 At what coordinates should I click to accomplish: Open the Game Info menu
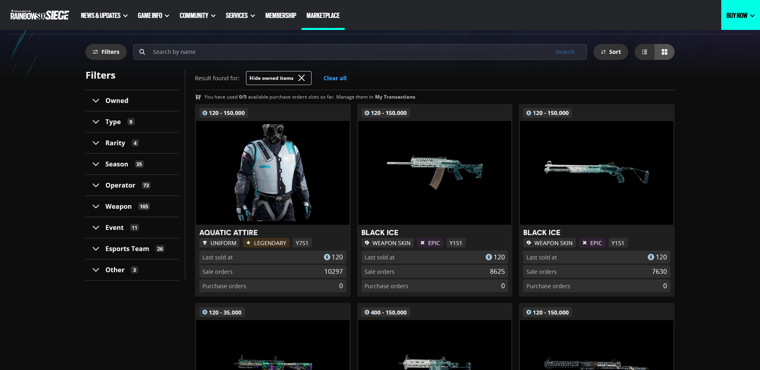click(x=153, y=16)
